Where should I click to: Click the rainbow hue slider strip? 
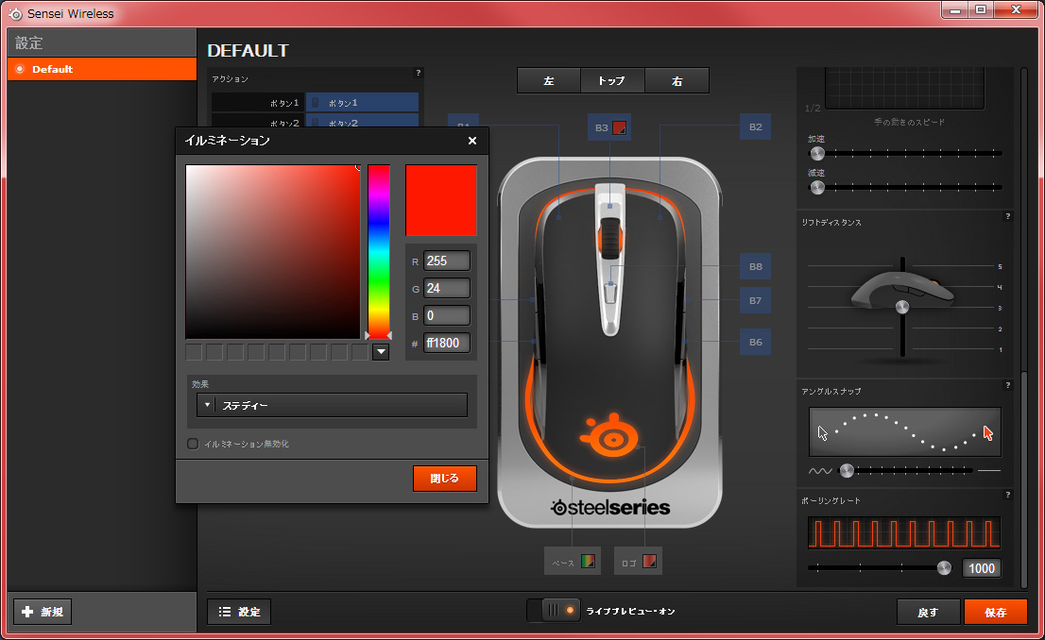pos(379,252)
